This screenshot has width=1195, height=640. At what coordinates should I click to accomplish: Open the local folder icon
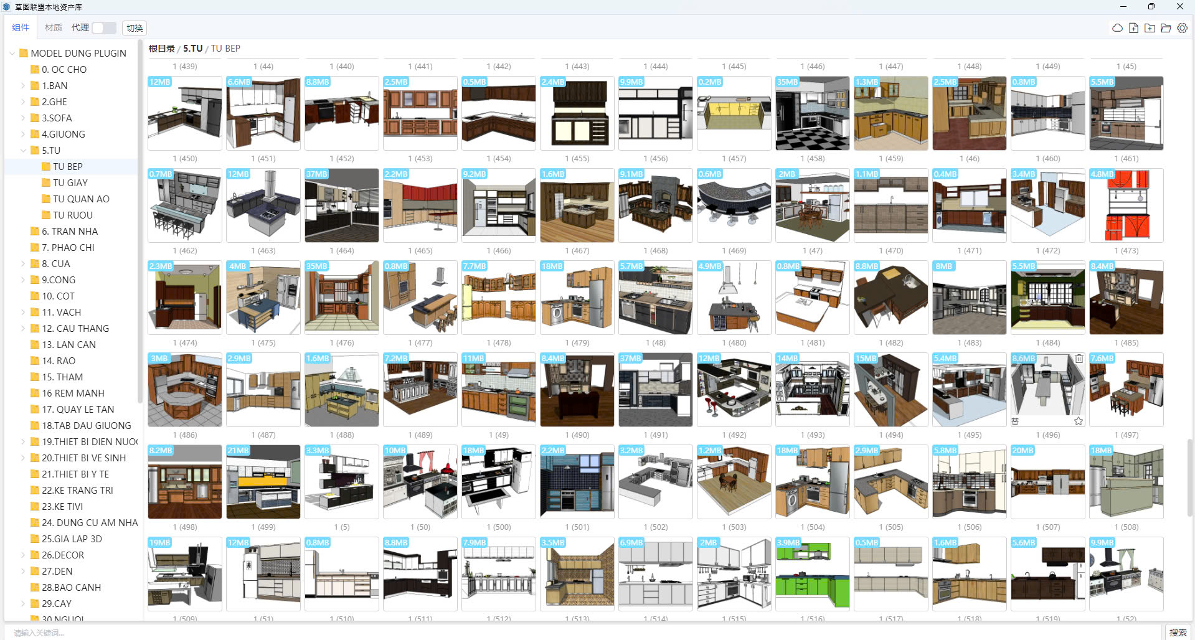point(1166,28)
